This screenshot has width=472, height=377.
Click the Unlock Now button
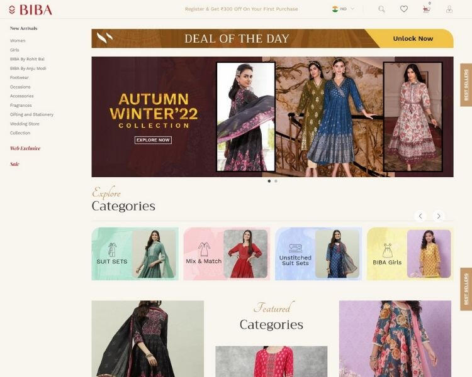pyautogui.click(x=413, y=38)
